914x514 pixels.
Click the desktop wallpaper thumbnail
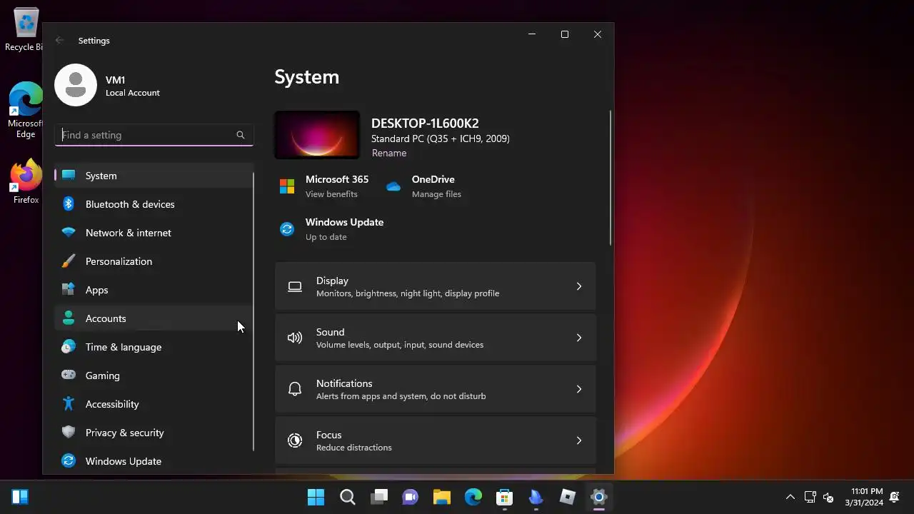tap(317, 135)
